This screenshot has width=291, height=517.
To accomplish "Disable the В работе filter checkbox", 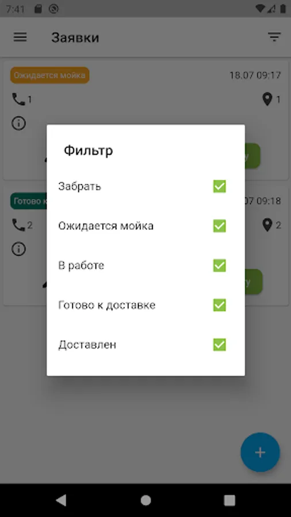I will (x=220, y=265).
